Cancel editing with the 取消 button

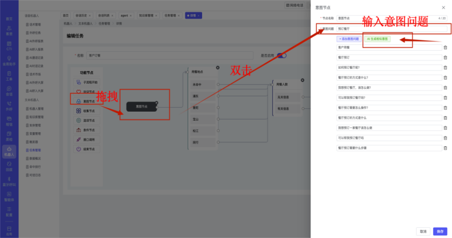point(423,231)
